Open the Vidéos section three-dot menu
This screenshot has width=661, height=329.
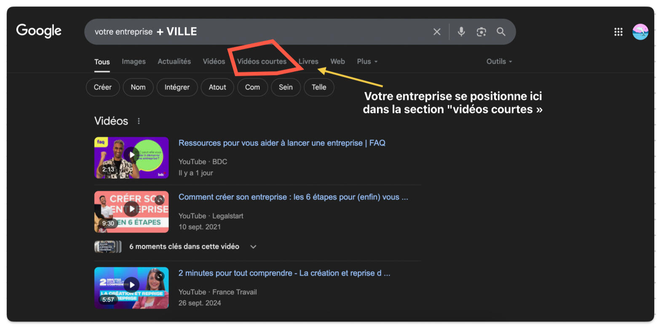click(x=139, y=121)
